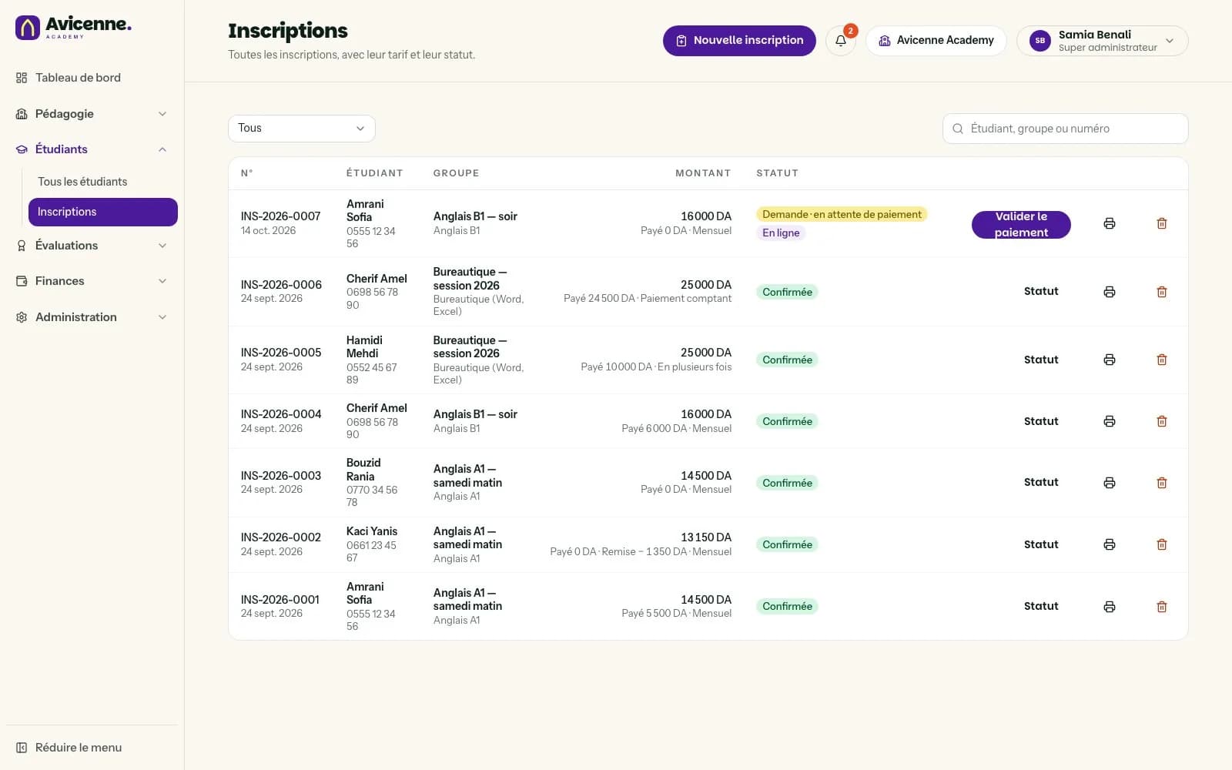This screenshot has width=1232, height=770.
Task: Open the Avicenne Academy school selector
Action: click(x=936, y=41)
